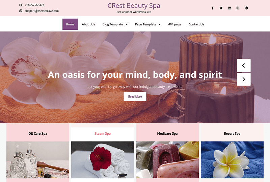Screen dimensions: 270x182
Task: Open the Resort Spa flower thumbnail
Action: [232, 160]
